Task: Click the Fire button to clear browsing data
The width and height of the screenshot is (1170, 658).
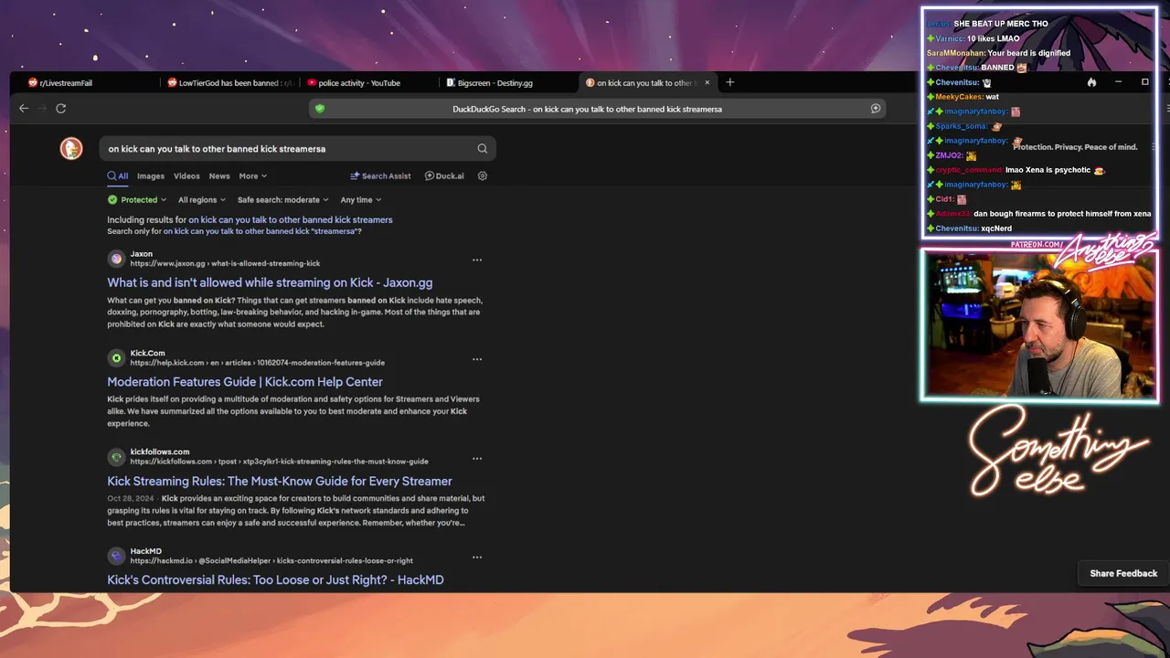Action: coord(1091,82)
